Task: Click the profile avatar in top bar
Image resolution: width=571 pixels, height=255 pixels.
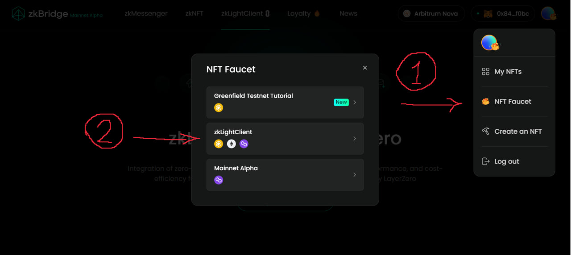Action: point(548,14)
